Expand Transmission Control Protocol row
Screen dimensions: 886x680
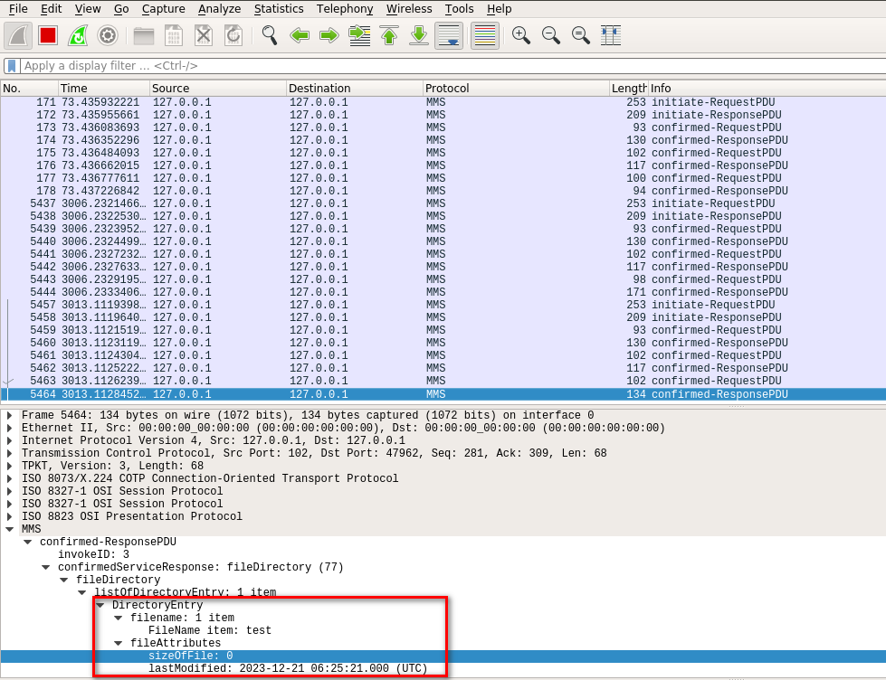pyautogui.click(x=10, y=453)
